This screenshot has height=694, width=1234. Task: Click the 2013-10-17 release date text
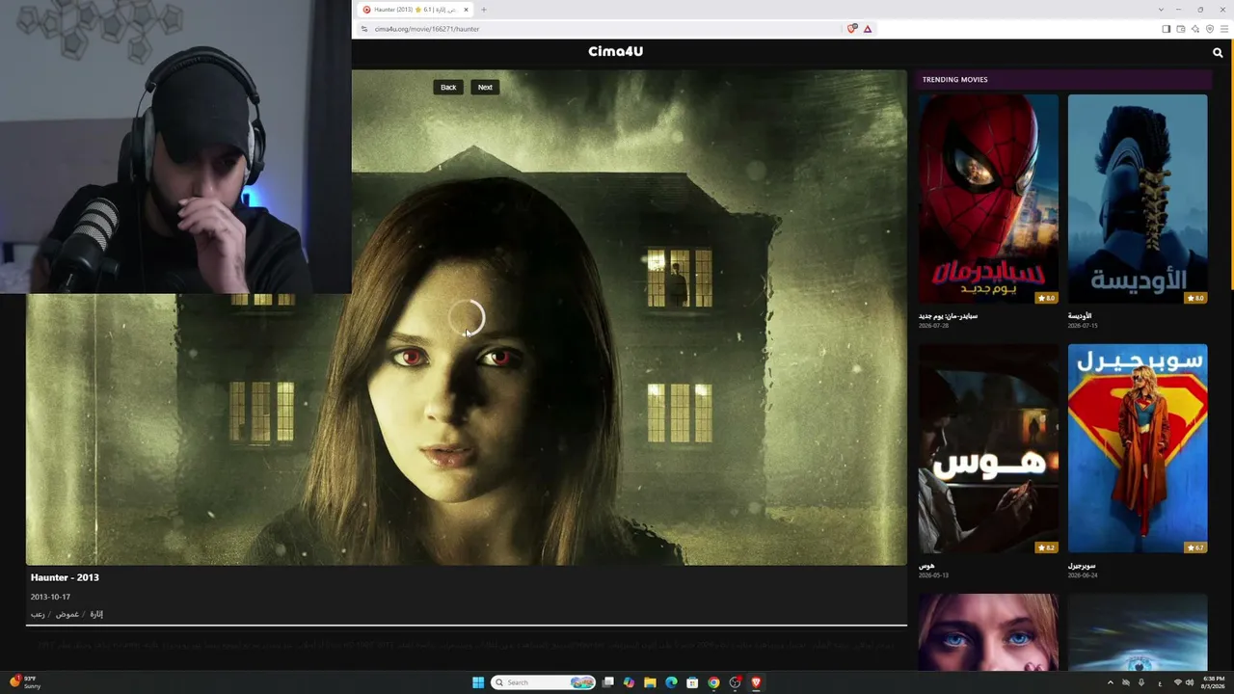(50, 597)
